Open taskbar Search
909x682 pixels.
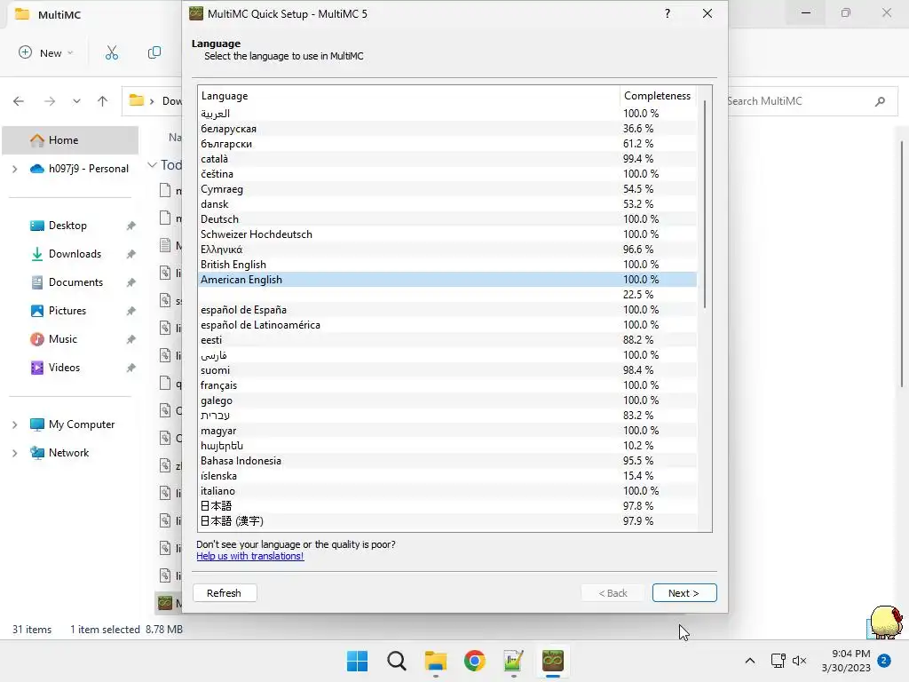tap(397, 661)
